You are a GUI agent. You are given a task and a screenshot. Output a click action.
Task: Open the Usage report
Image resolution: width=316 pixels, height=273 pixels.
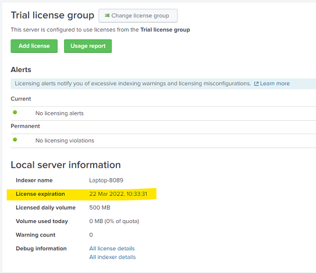tap(88, 46)
